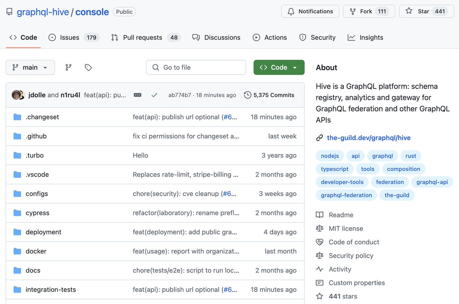Open the jdolle author link
This screenshot has width=459, height=304.
(x=37, y=95)
